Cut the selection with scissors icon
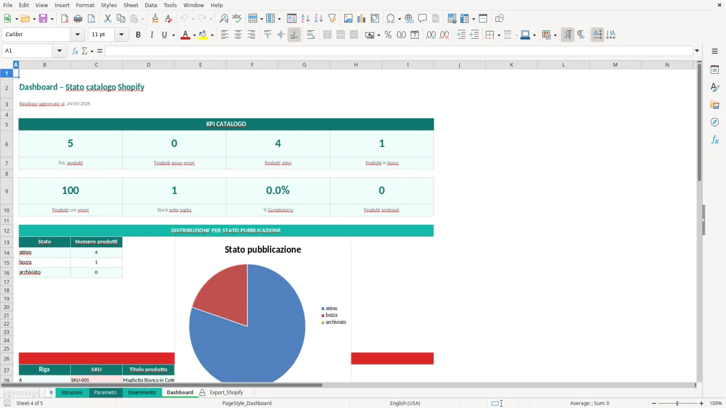 [x=108, y=19]
